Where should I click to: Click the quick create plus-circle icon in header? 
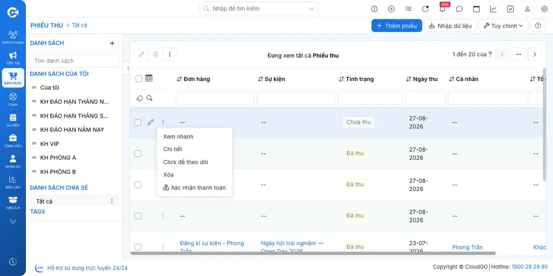click(391, 9)
